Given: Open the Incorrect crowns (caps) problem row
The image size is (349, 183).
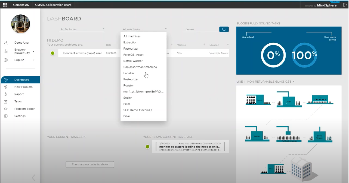Looking at the screenshot, I should coord(144,53).
